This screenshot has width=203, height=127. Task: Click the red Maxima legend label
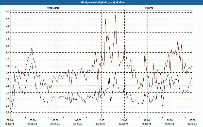pos(149,8)
